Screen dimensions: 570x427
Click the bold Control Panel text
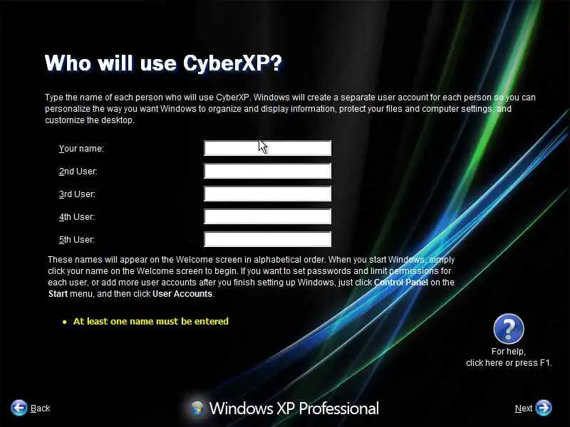coord(400,282)
